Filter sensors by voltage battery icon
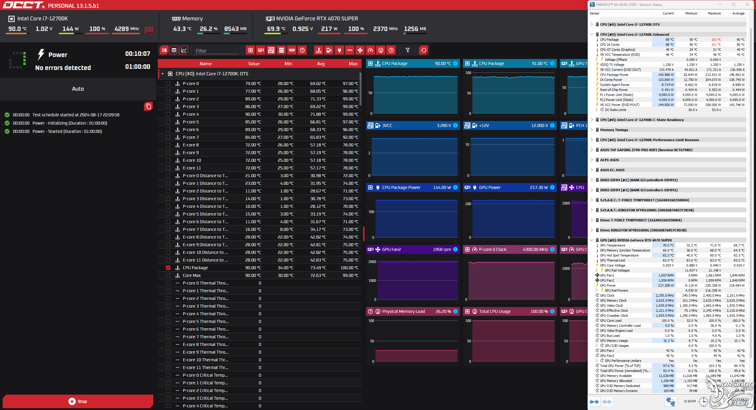Image resolution: width=756 pixels, height=410 pixels. point(329,50)
